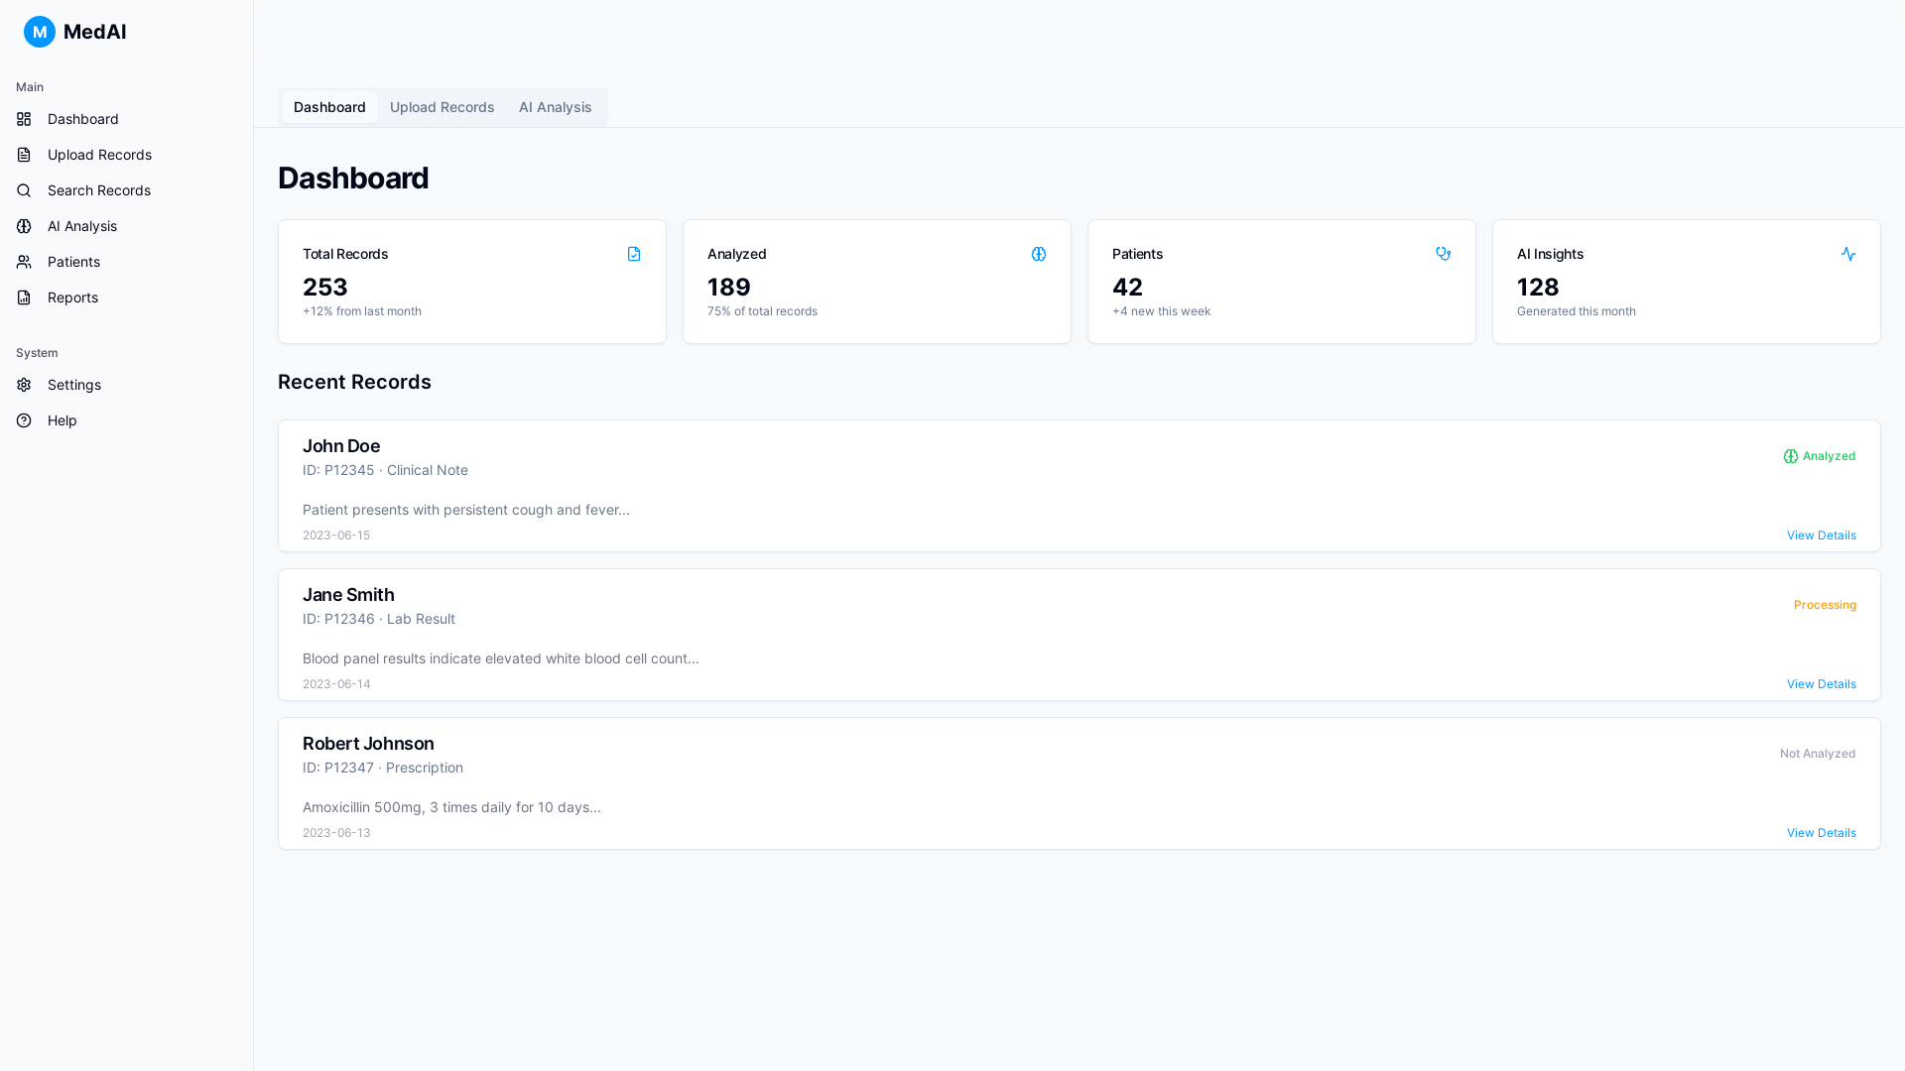
Task: Switch to the AI Analysis tab
Action: tap(556, 107)
